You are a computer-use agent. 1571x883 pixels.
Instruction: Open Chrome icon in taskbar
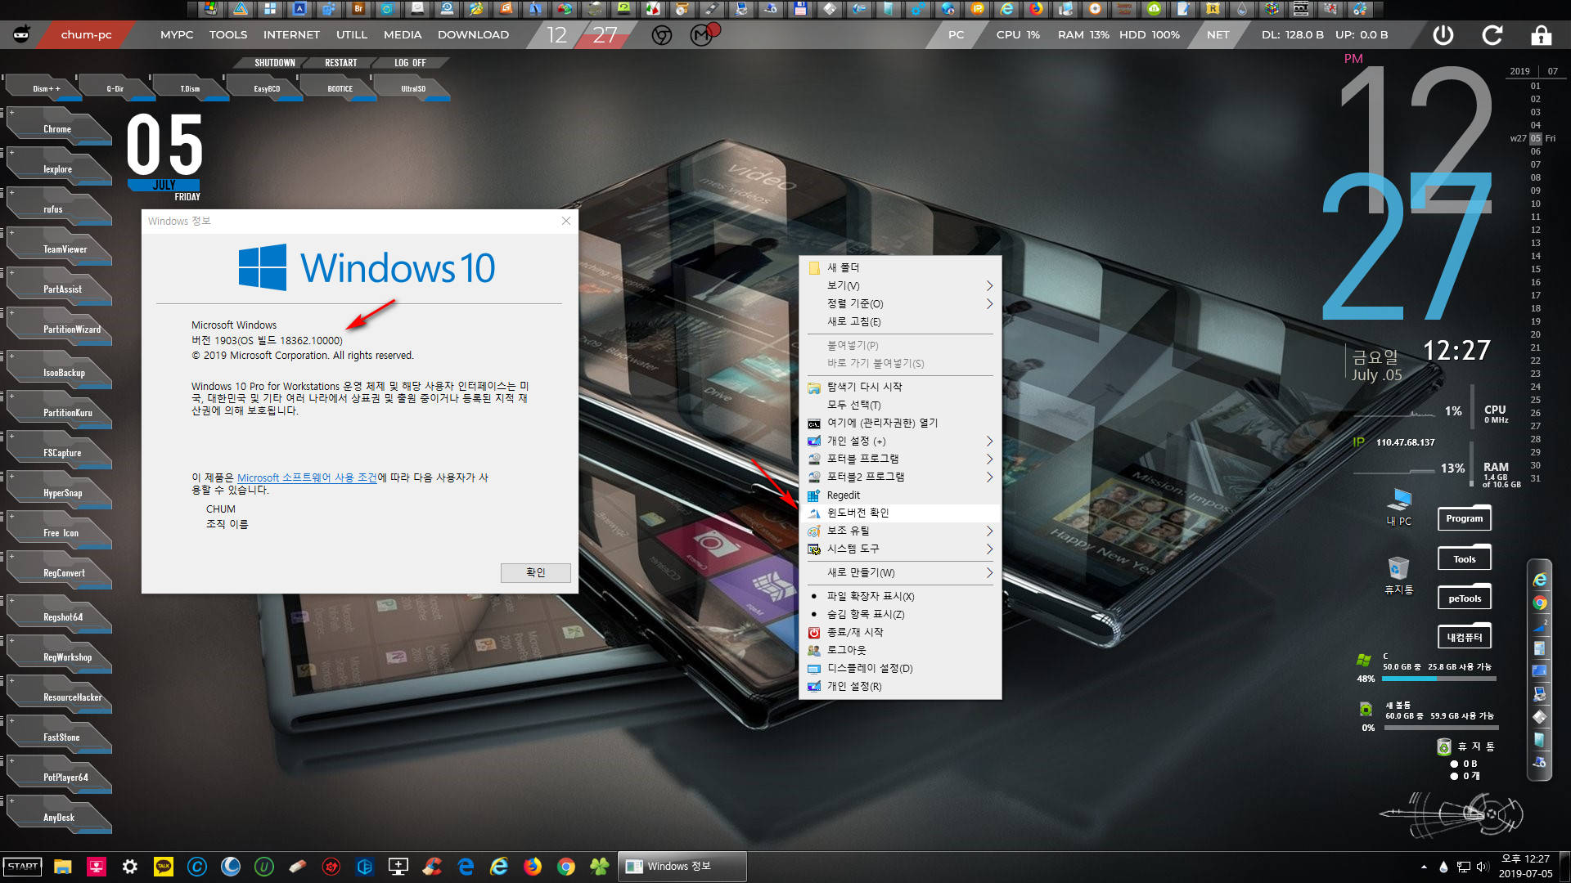(x=566, y=867)
